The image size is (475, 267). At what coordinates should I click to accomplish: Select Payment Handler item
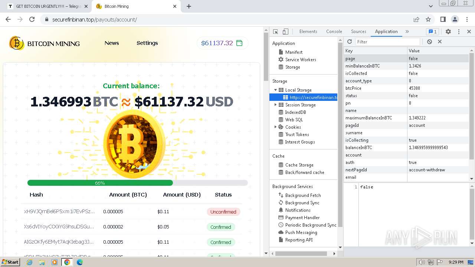[302, 218]
